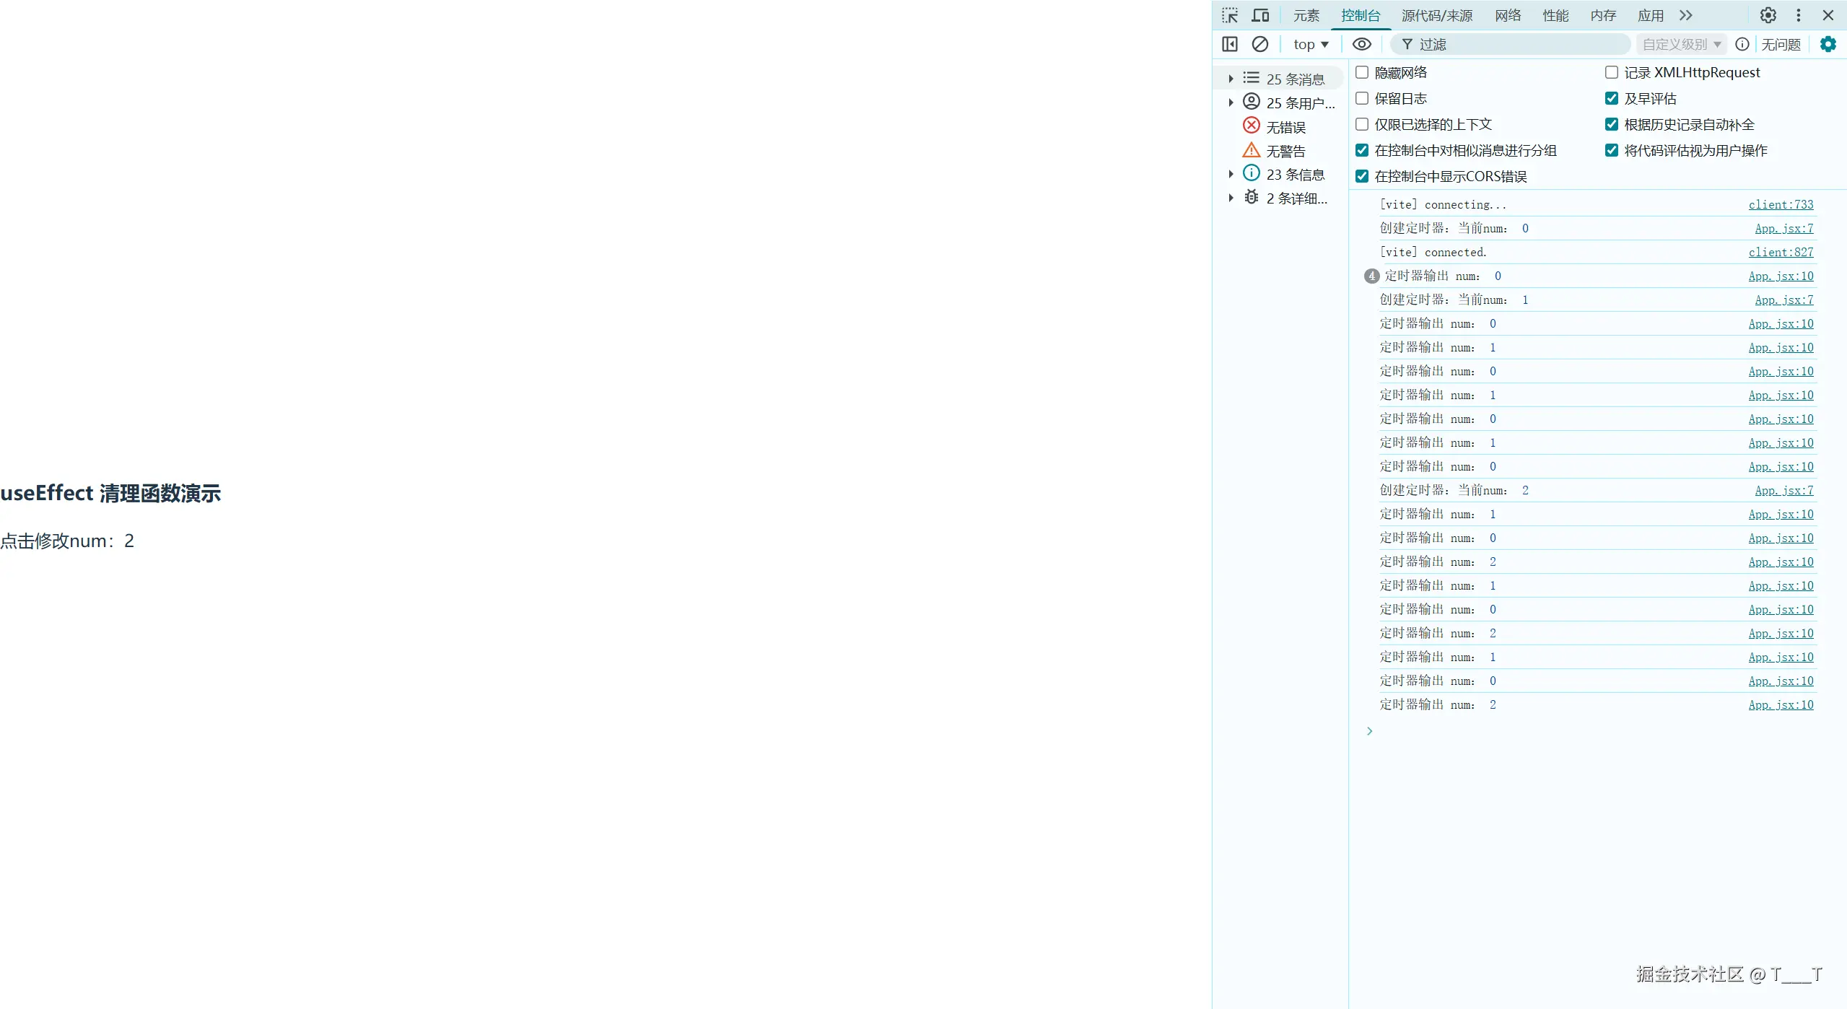Hide the console sidebar panel icon
This screenshot has height=1009, width=1847.
tap(1230, 44)
